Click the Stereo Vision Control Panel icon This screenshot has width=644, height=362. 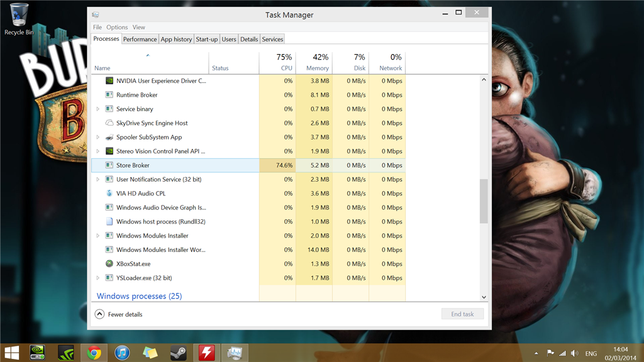pos(109,151)
